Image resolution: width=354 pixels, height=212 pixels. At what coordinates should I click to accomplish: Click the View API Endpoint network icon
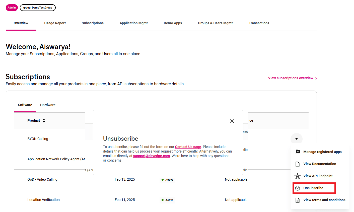pos(297,176)
